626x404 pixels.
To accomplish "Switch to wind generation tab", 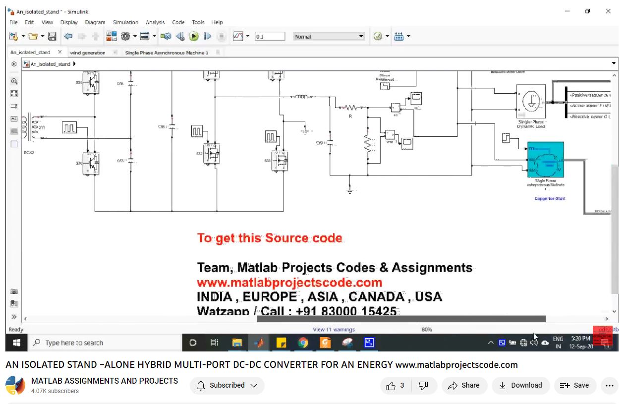I will coord(88,53).
